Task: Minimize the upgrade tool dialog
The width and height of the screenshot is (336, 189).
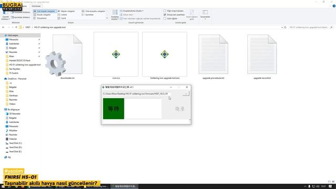Action: point(171,87)
